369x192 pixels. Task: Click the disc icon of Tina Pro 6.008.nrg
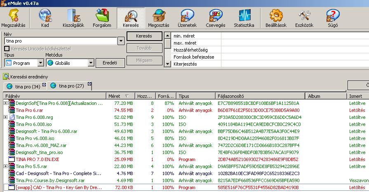tap(12, 117)
